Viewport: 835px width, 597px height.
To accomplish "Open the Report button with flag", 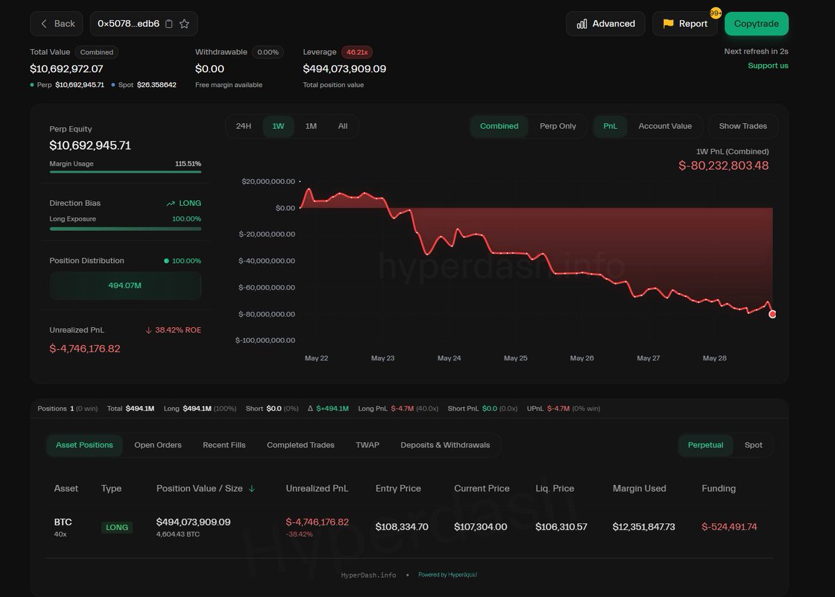I will point(685,24).
